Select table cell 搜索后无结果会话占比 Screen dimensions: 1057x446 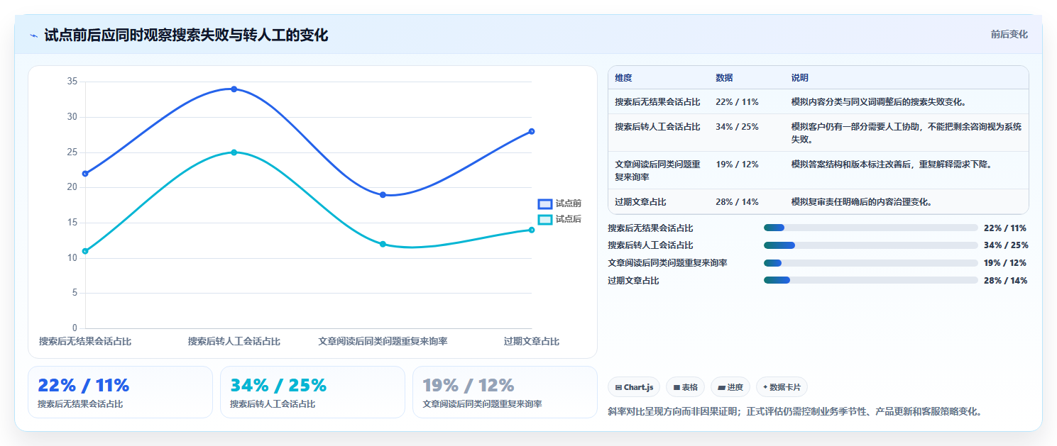click(x=657, y=102)
